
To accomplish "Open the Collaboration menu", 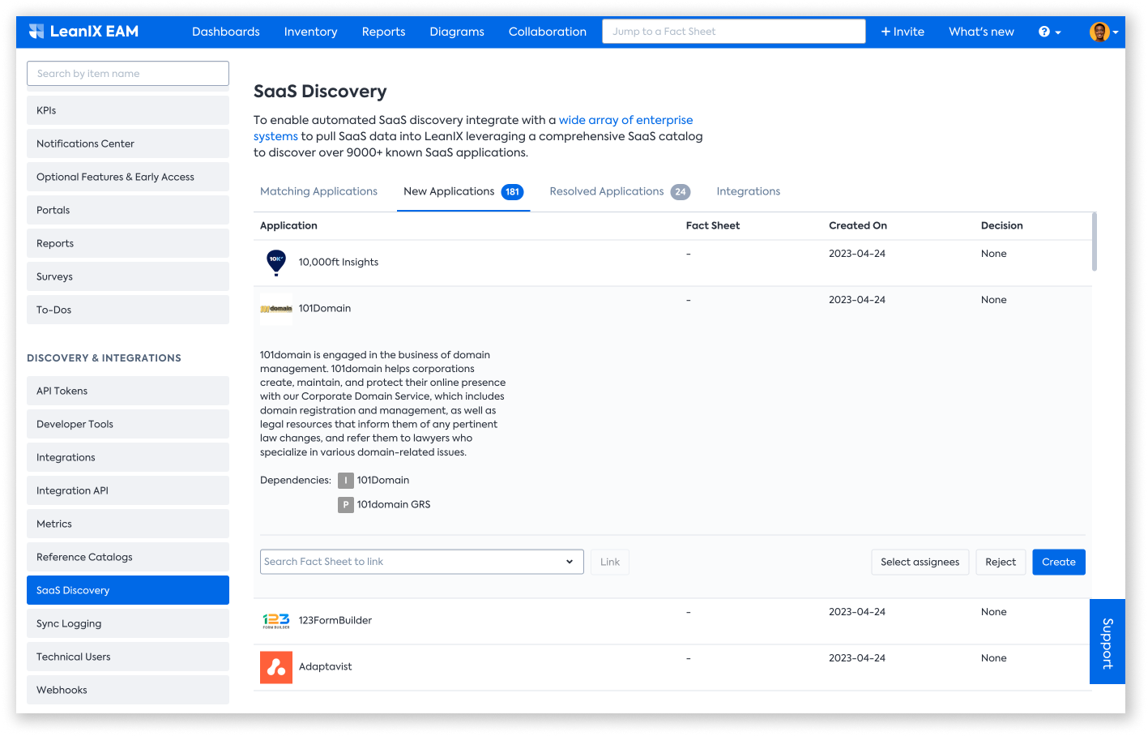I will tap(548, 32).
